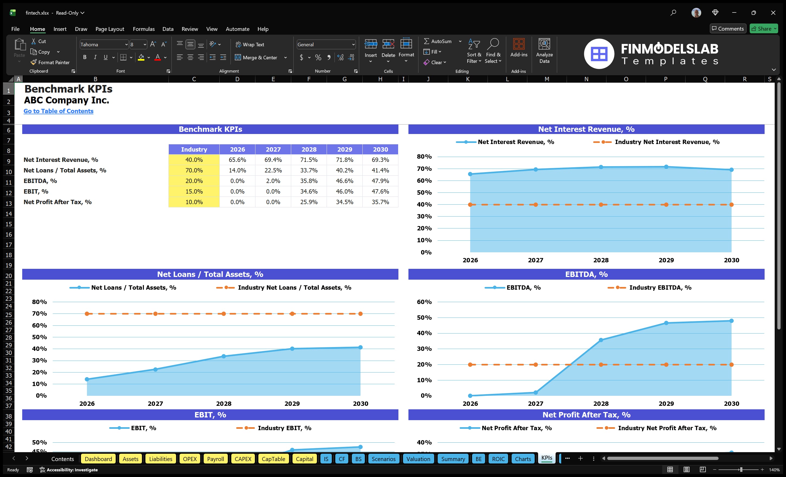
Task: Open the Dashboard sheet tab
Action: click(x=98, y=459)
